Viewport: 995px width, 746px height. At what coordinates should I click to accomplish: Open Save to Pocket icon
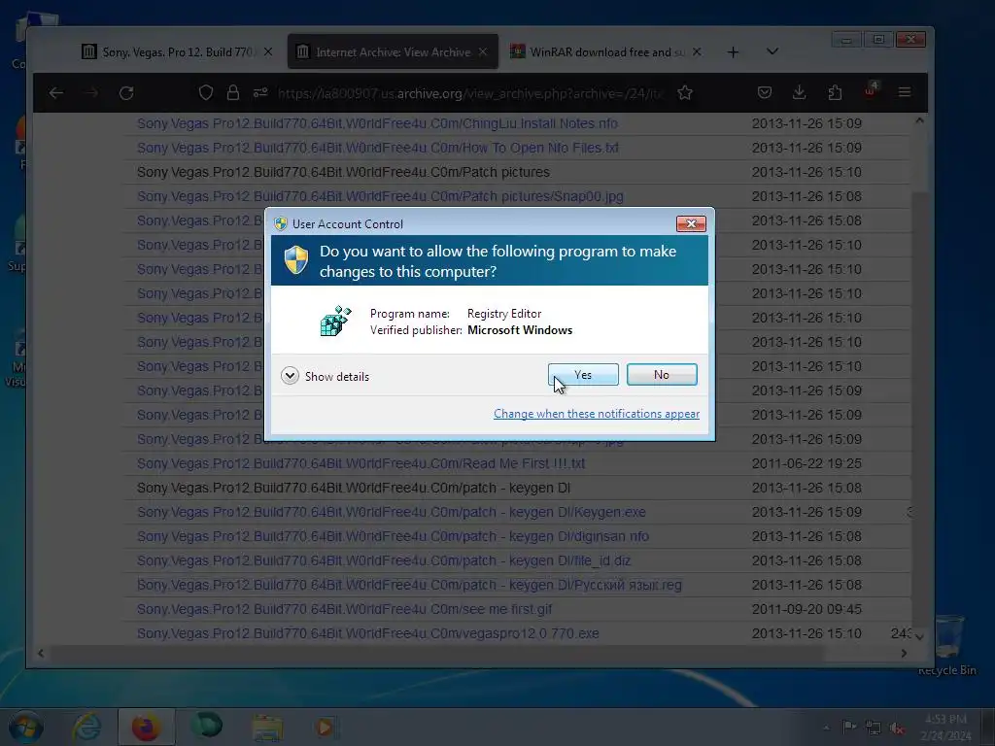click(765, 93)
